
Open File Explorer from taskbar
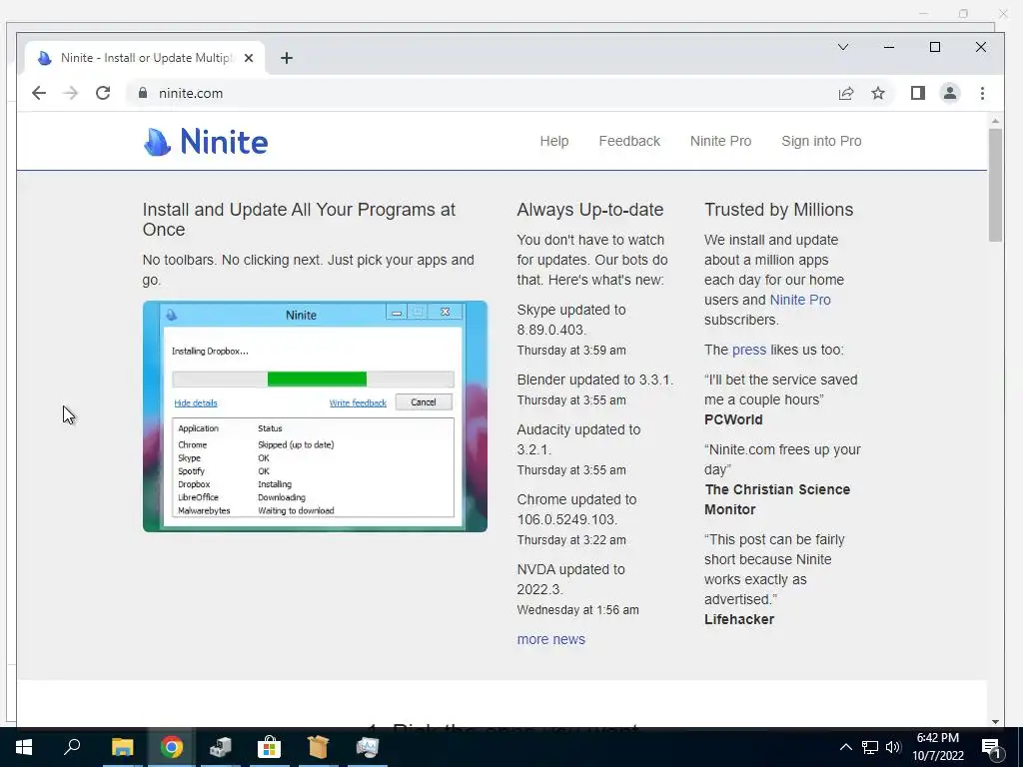[122, 747]
